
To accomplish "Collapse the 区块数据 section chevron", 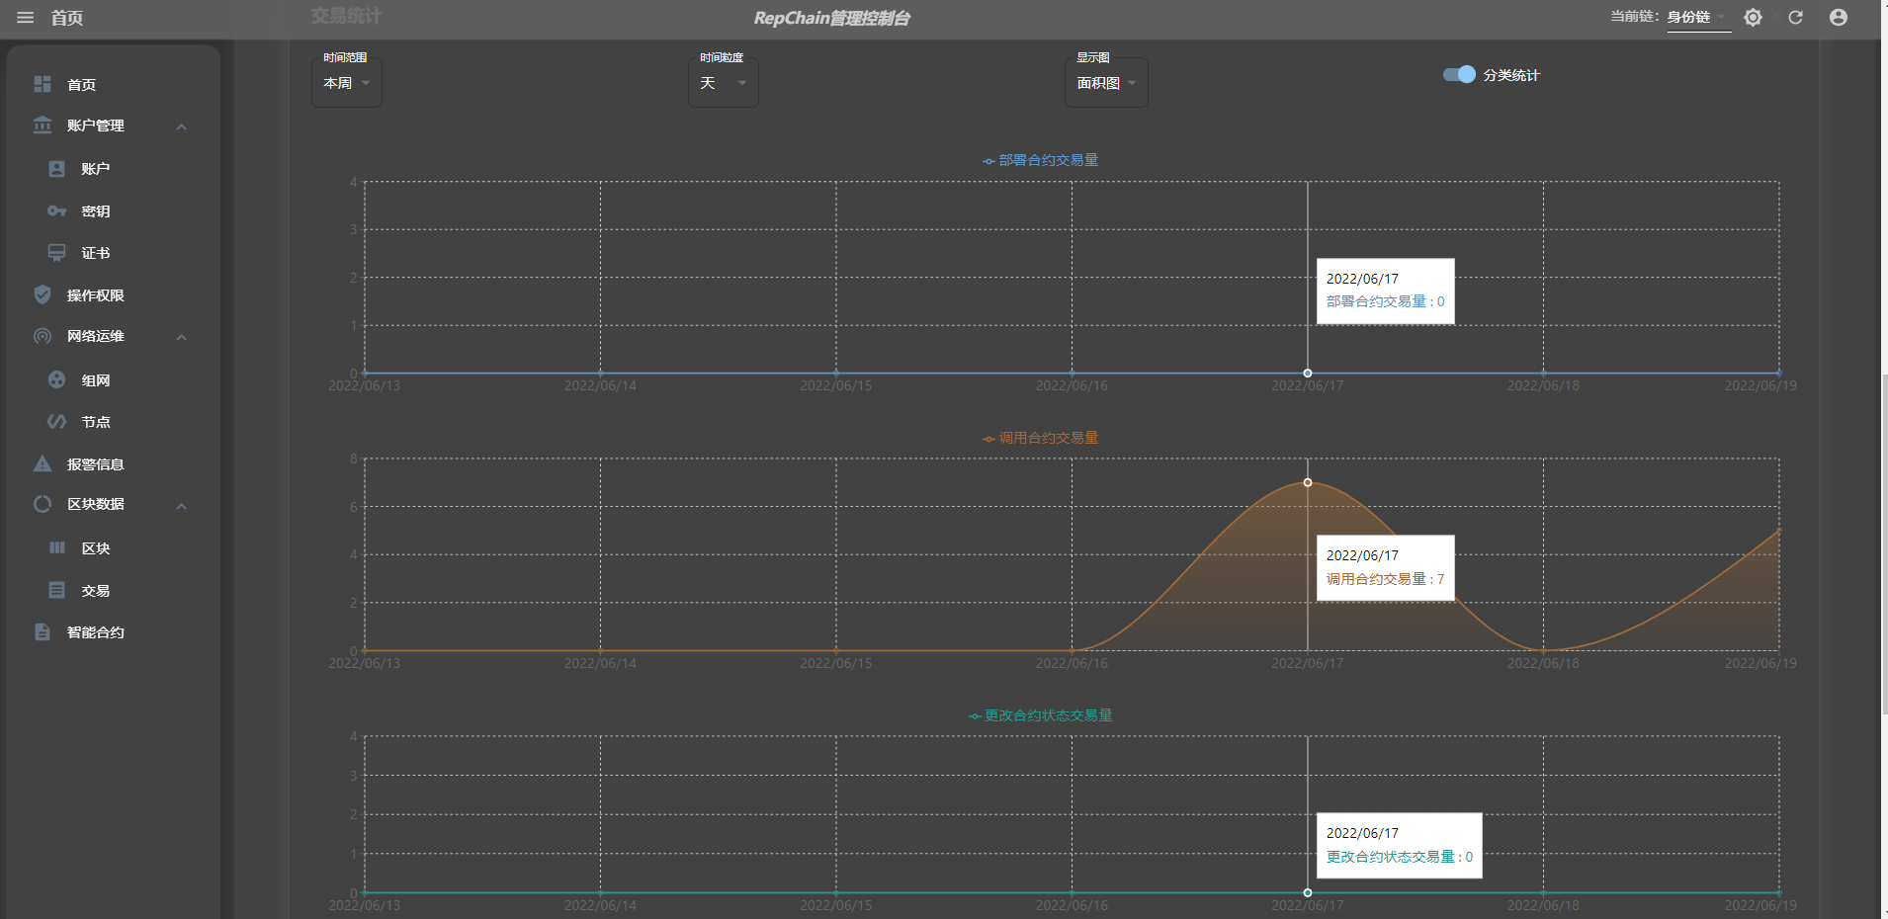I will click(x=182, y=506).
